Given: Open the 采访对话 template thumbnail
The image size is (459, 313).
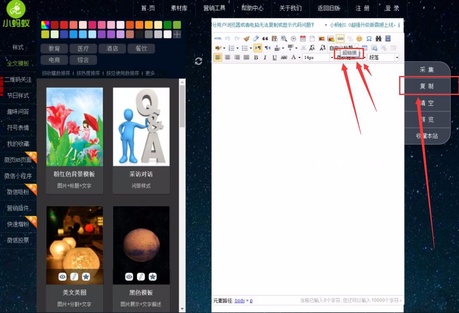Looking at the screenshot, I should (x=140, y=126).
